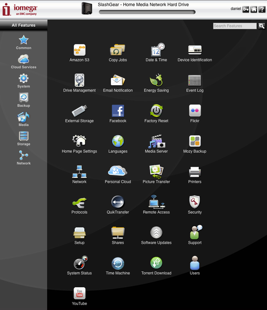Open the Torrent Download feature
The height and width of the screenshot is (310, 267).
[x=156, y=263]
